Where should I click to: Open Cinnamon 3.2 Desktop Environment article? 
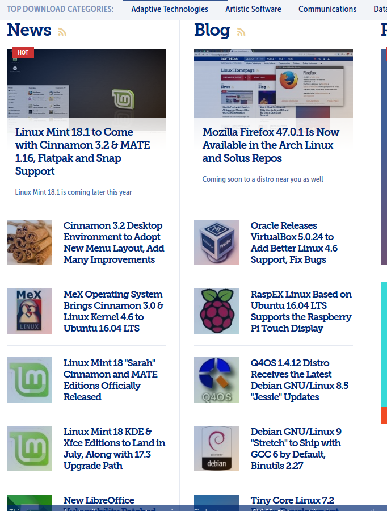[113, 242]
